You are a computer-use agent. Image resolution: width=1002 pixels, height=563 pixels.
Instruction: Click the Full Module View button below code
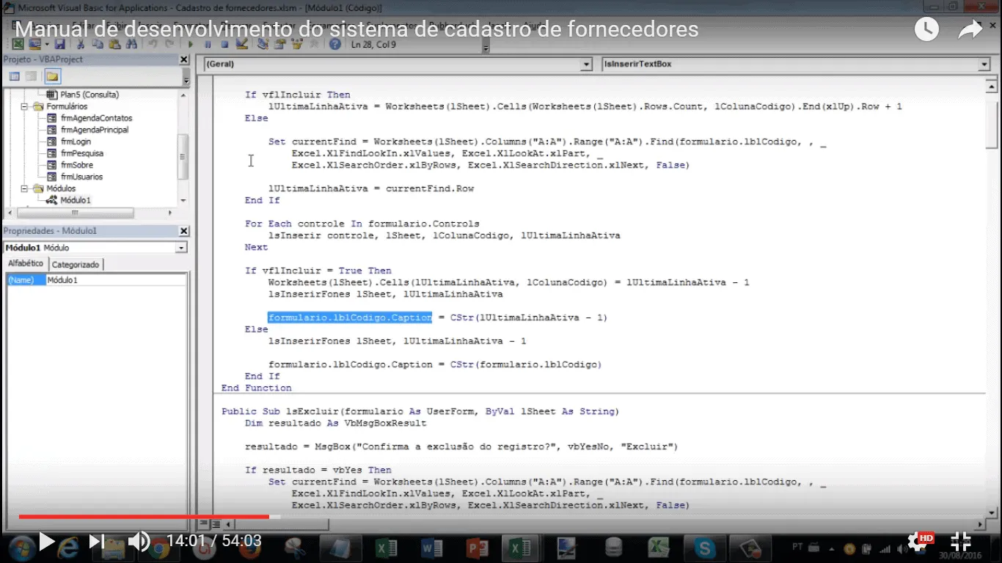(x=216, y=524)
